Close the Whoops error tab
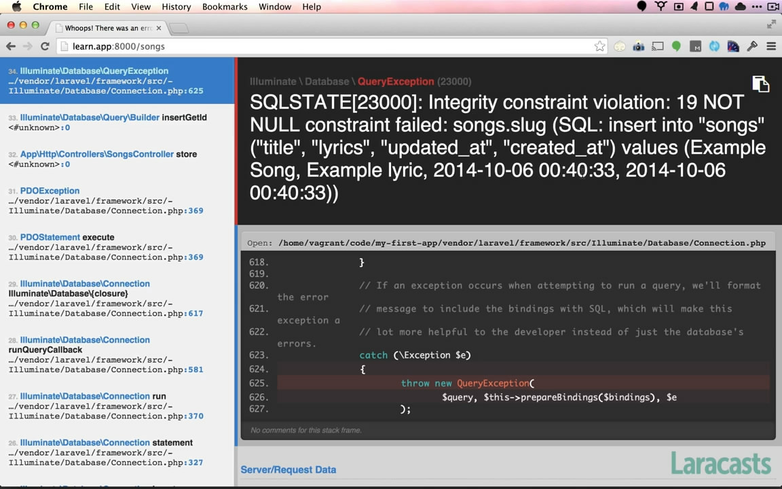The image size is (782, 489). click(x=159, y=28)
